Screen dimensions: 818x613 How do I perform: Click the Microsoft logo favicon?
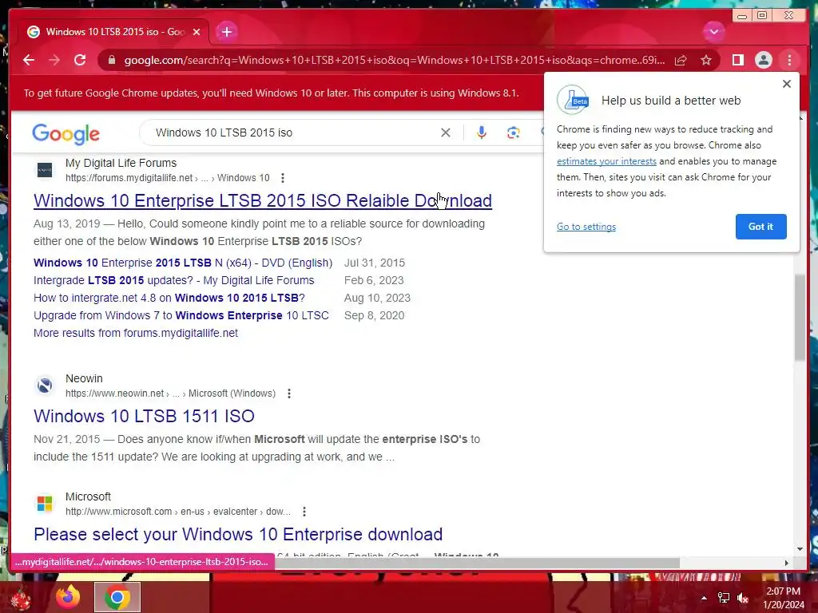point(45,504)
